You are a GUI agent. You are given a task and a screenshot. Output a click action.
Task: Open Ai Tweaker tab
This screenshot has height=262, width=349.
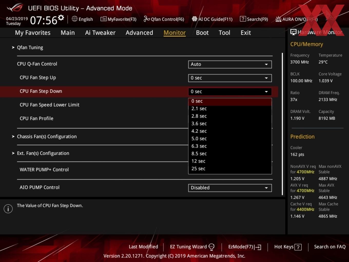pyautogui.click(x=100, y=33)
